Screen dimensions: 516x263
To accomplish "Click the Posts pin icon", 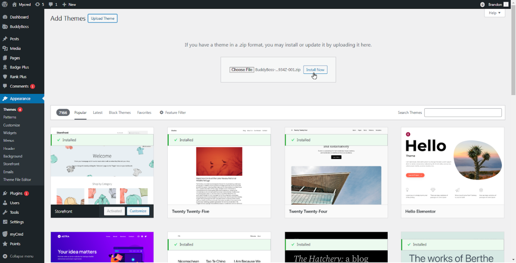I will (5, 39).
